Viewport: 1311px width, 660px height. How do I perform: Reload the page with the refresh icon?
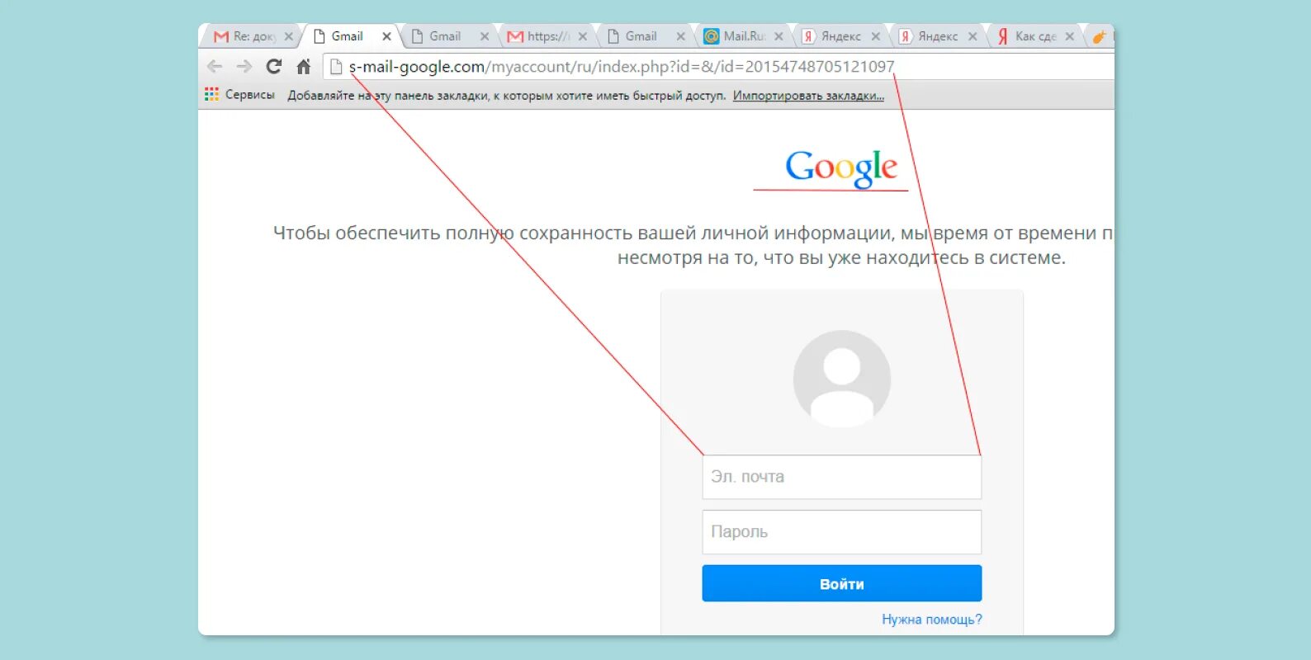[274, 66]
